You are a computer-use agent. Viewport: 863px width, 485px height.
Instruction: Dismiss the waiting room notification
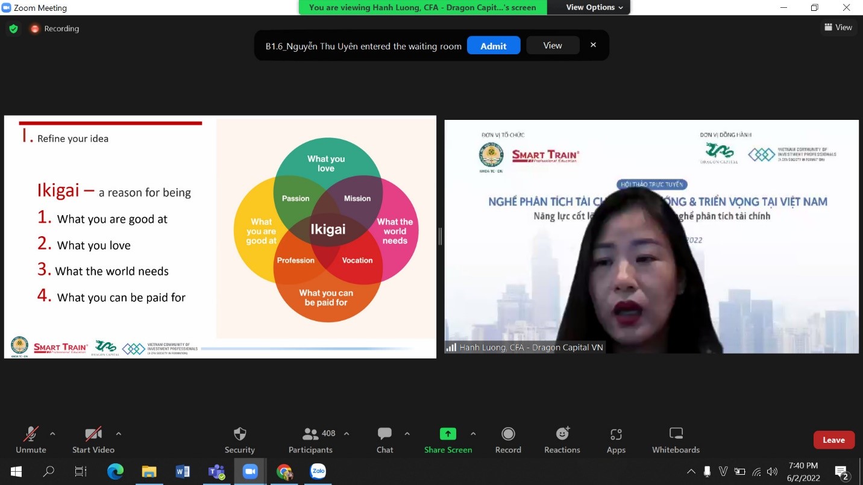[593, 45]
